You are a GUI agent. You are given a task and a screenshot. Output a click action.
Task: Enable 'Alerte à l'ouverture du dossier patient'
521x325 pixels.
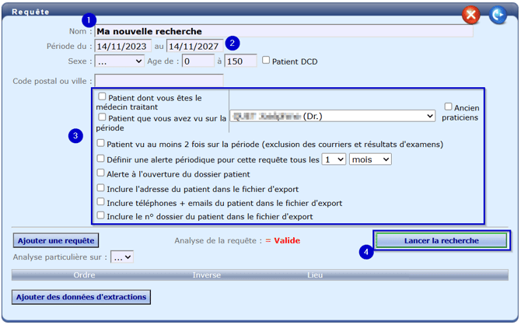pos(101,173)
